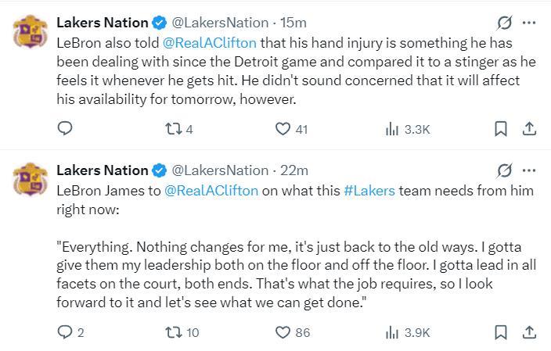Open more options on the 22m tweet
The width and height of the screenshot is (551, 351).
click(530, 170)
